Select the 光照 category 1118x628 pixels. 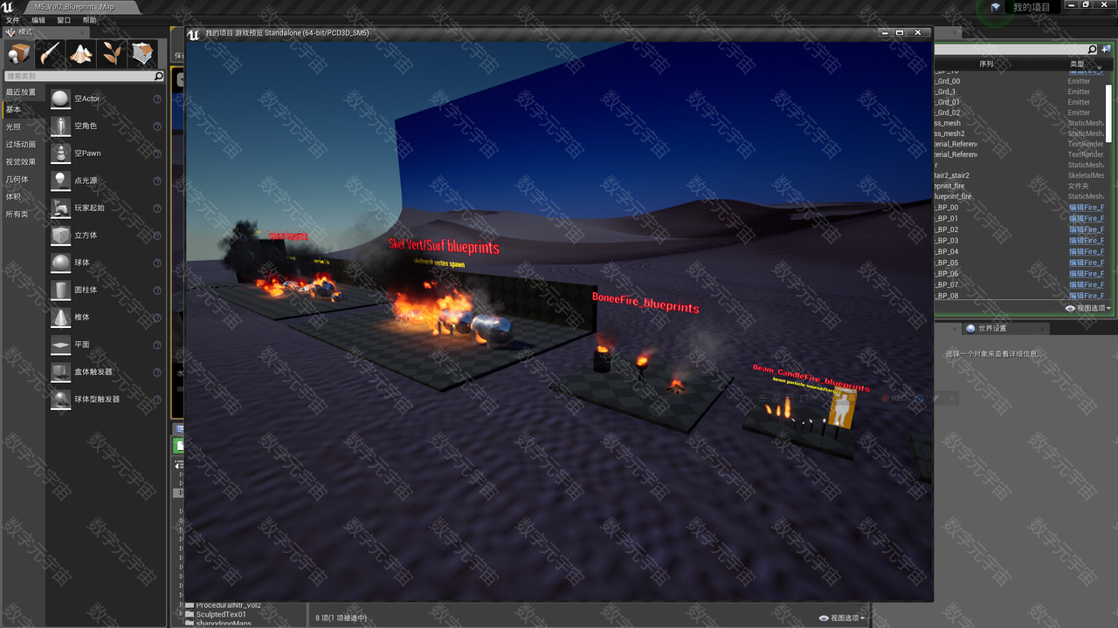point(14,127)
